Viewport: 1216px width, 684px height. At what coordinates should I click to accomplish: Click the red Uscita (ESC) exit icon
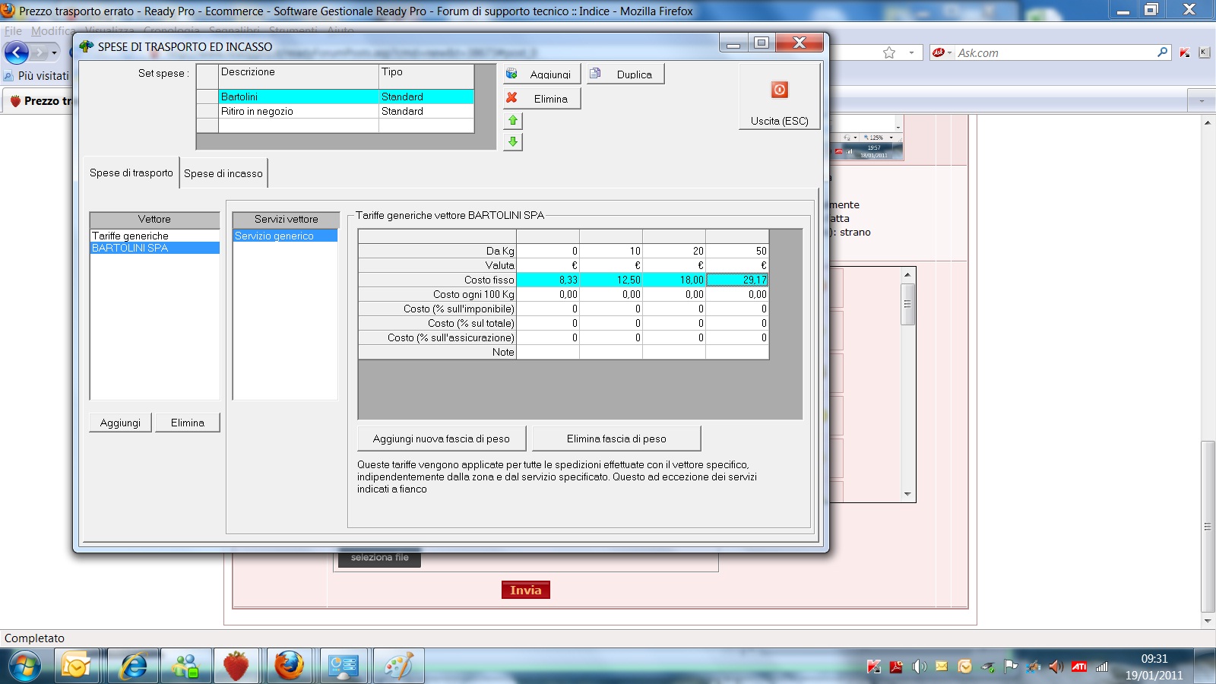point(780,90)
